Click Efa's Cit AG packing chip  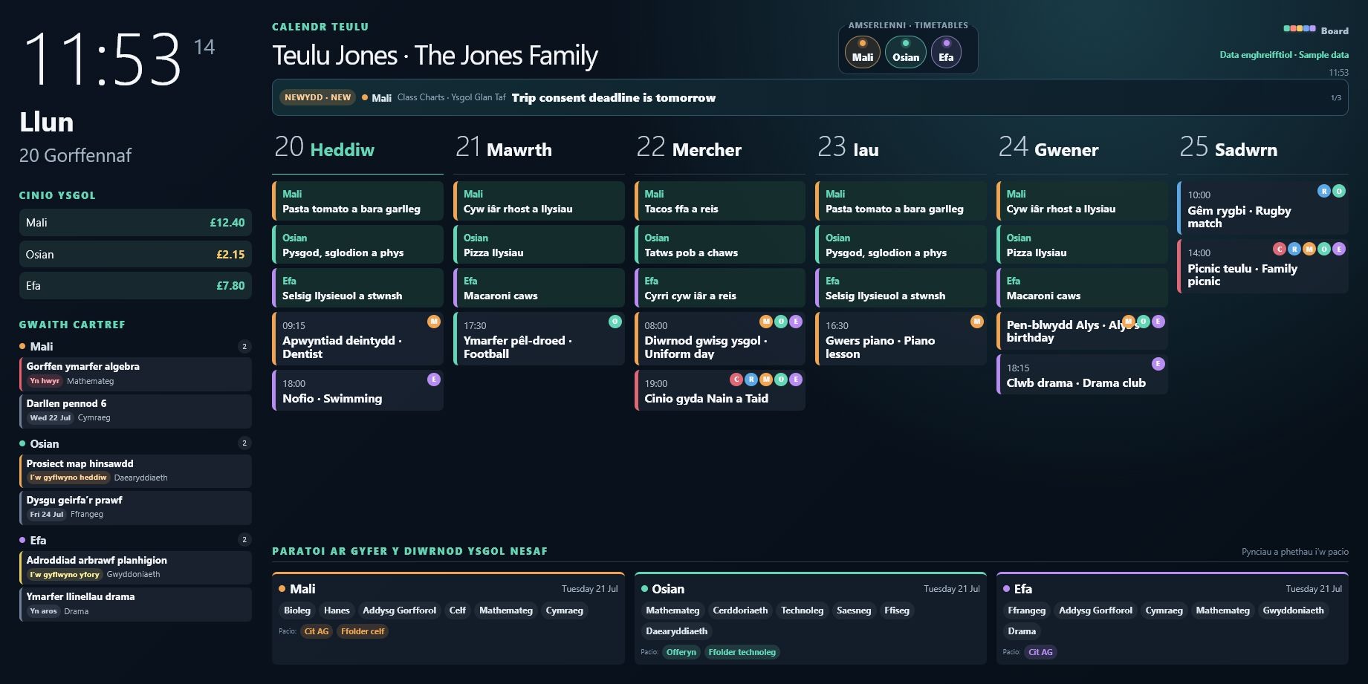coord(1040,652)
